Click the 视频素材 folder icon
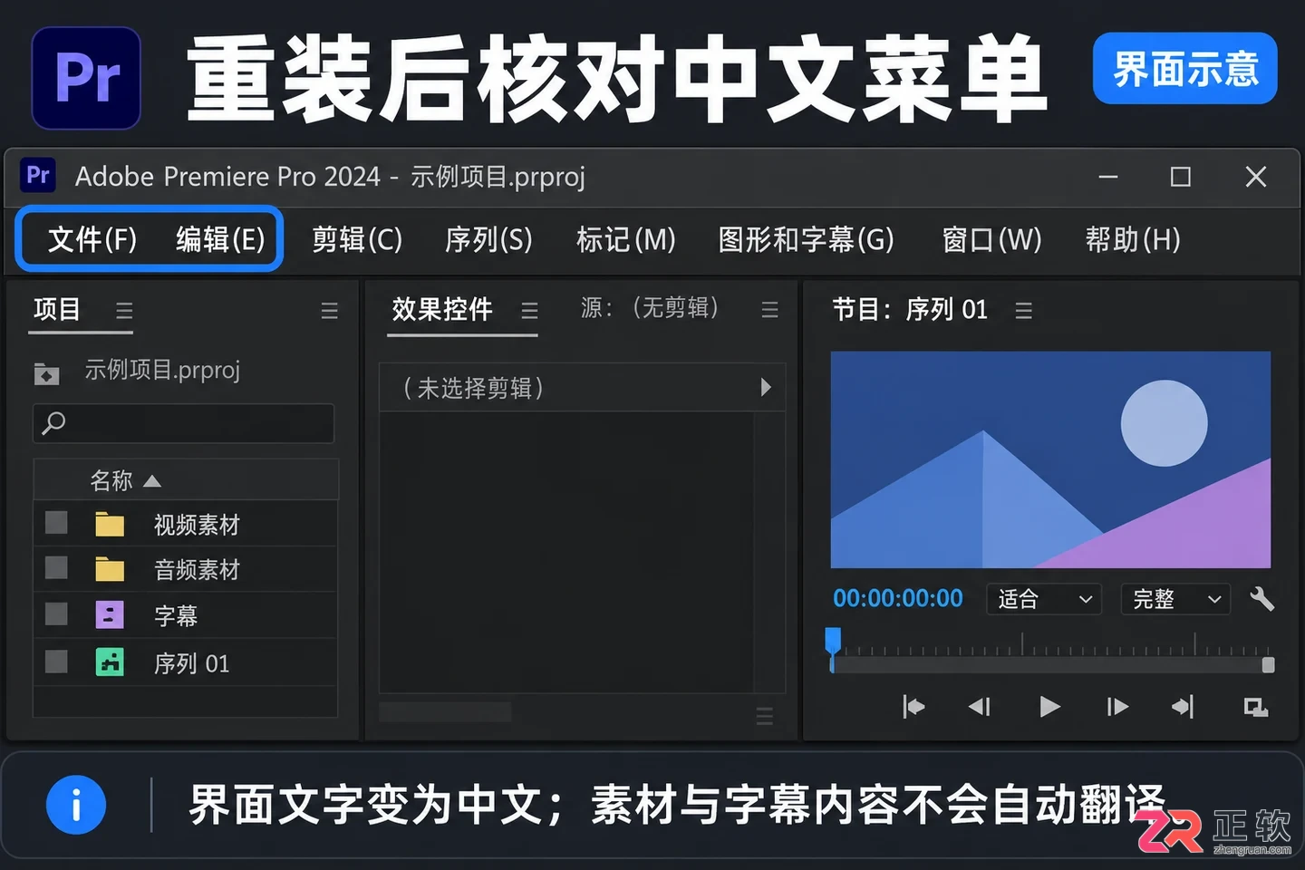This screenshot has width=1305, height=870. pos(110,524)
